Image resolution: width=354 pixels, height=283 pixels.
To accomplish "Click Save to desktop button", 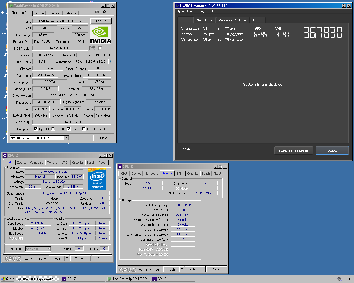I will pyautogui.click(x=293, y=151).
